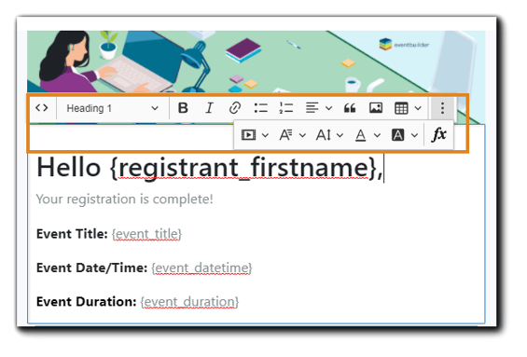Click the 'Event Duration:' label
Viewport: 527px width, 357px height.
[x=87, y=301]
